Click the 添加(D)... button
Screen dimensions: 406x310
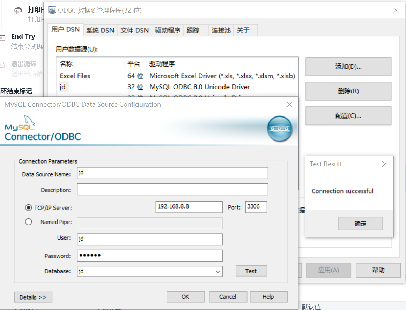click(348, 67)
